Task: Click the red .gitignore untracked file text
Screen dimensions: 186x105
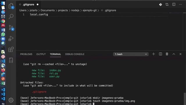Action: point(39,92)
